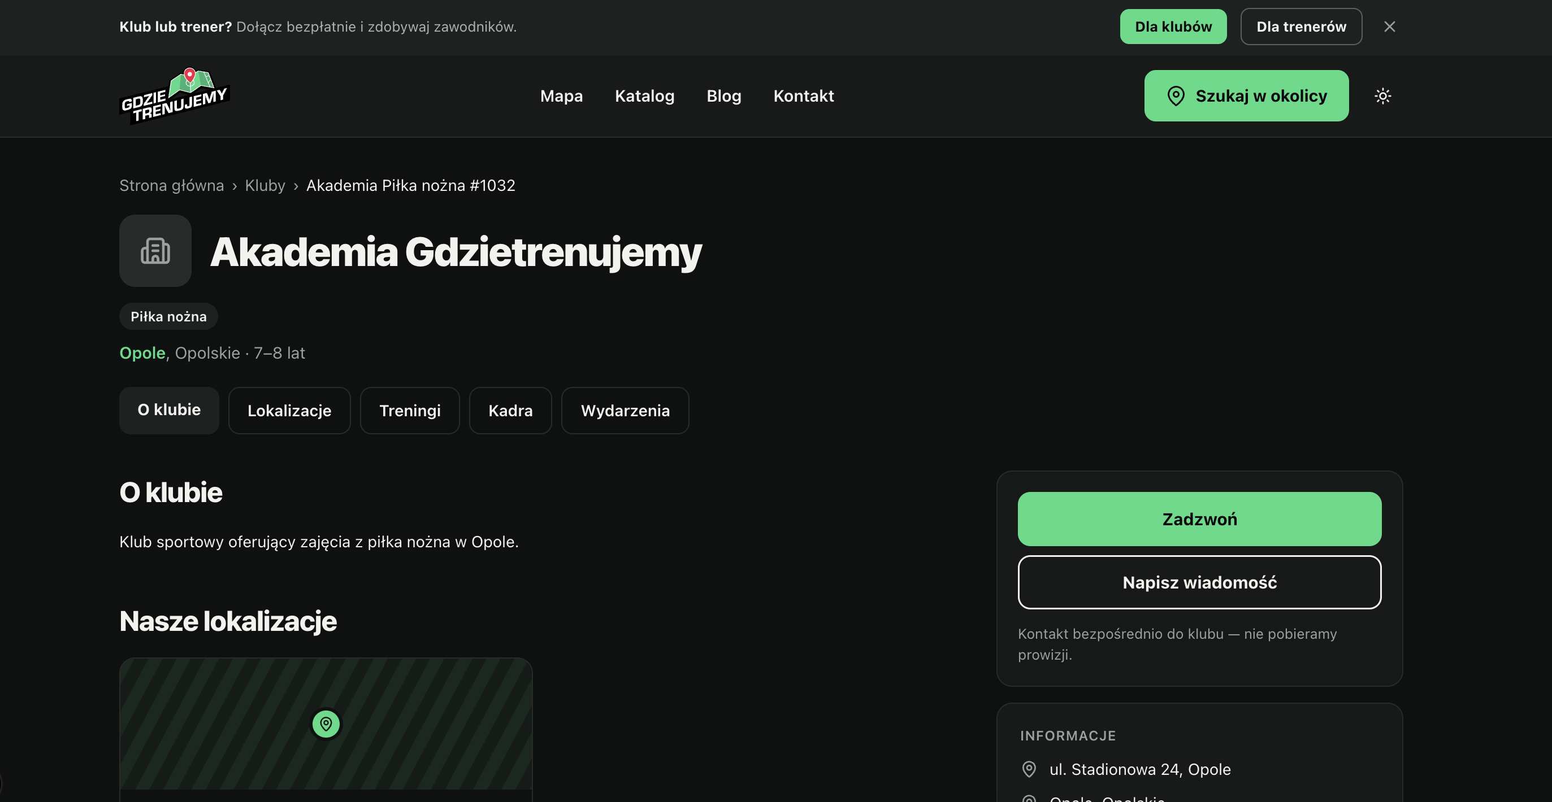Image resolution: width=1552 pixels, height=802 pixels.
Task: Switch to the Treningi tab
Action: pyautogui.click(x=410, y=410)
